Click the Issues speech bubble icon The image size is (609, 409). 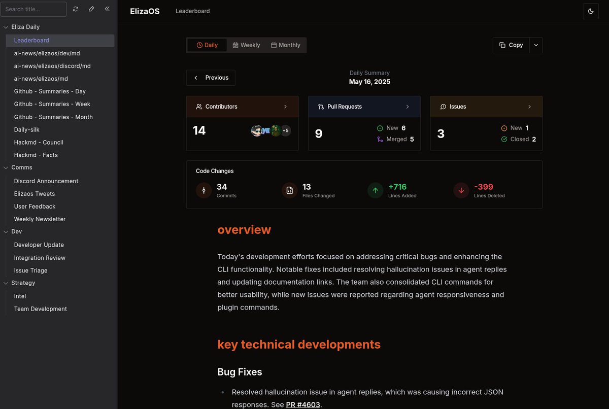point(443,107)
